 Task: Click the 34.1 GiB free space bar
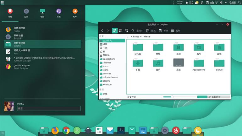(214, 97)
